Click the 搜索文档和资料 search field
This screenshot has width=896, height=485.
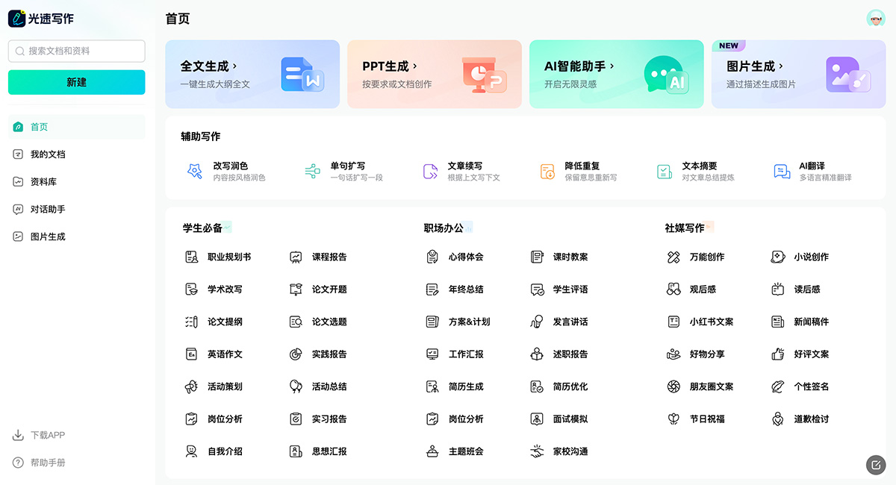point(77,51)
